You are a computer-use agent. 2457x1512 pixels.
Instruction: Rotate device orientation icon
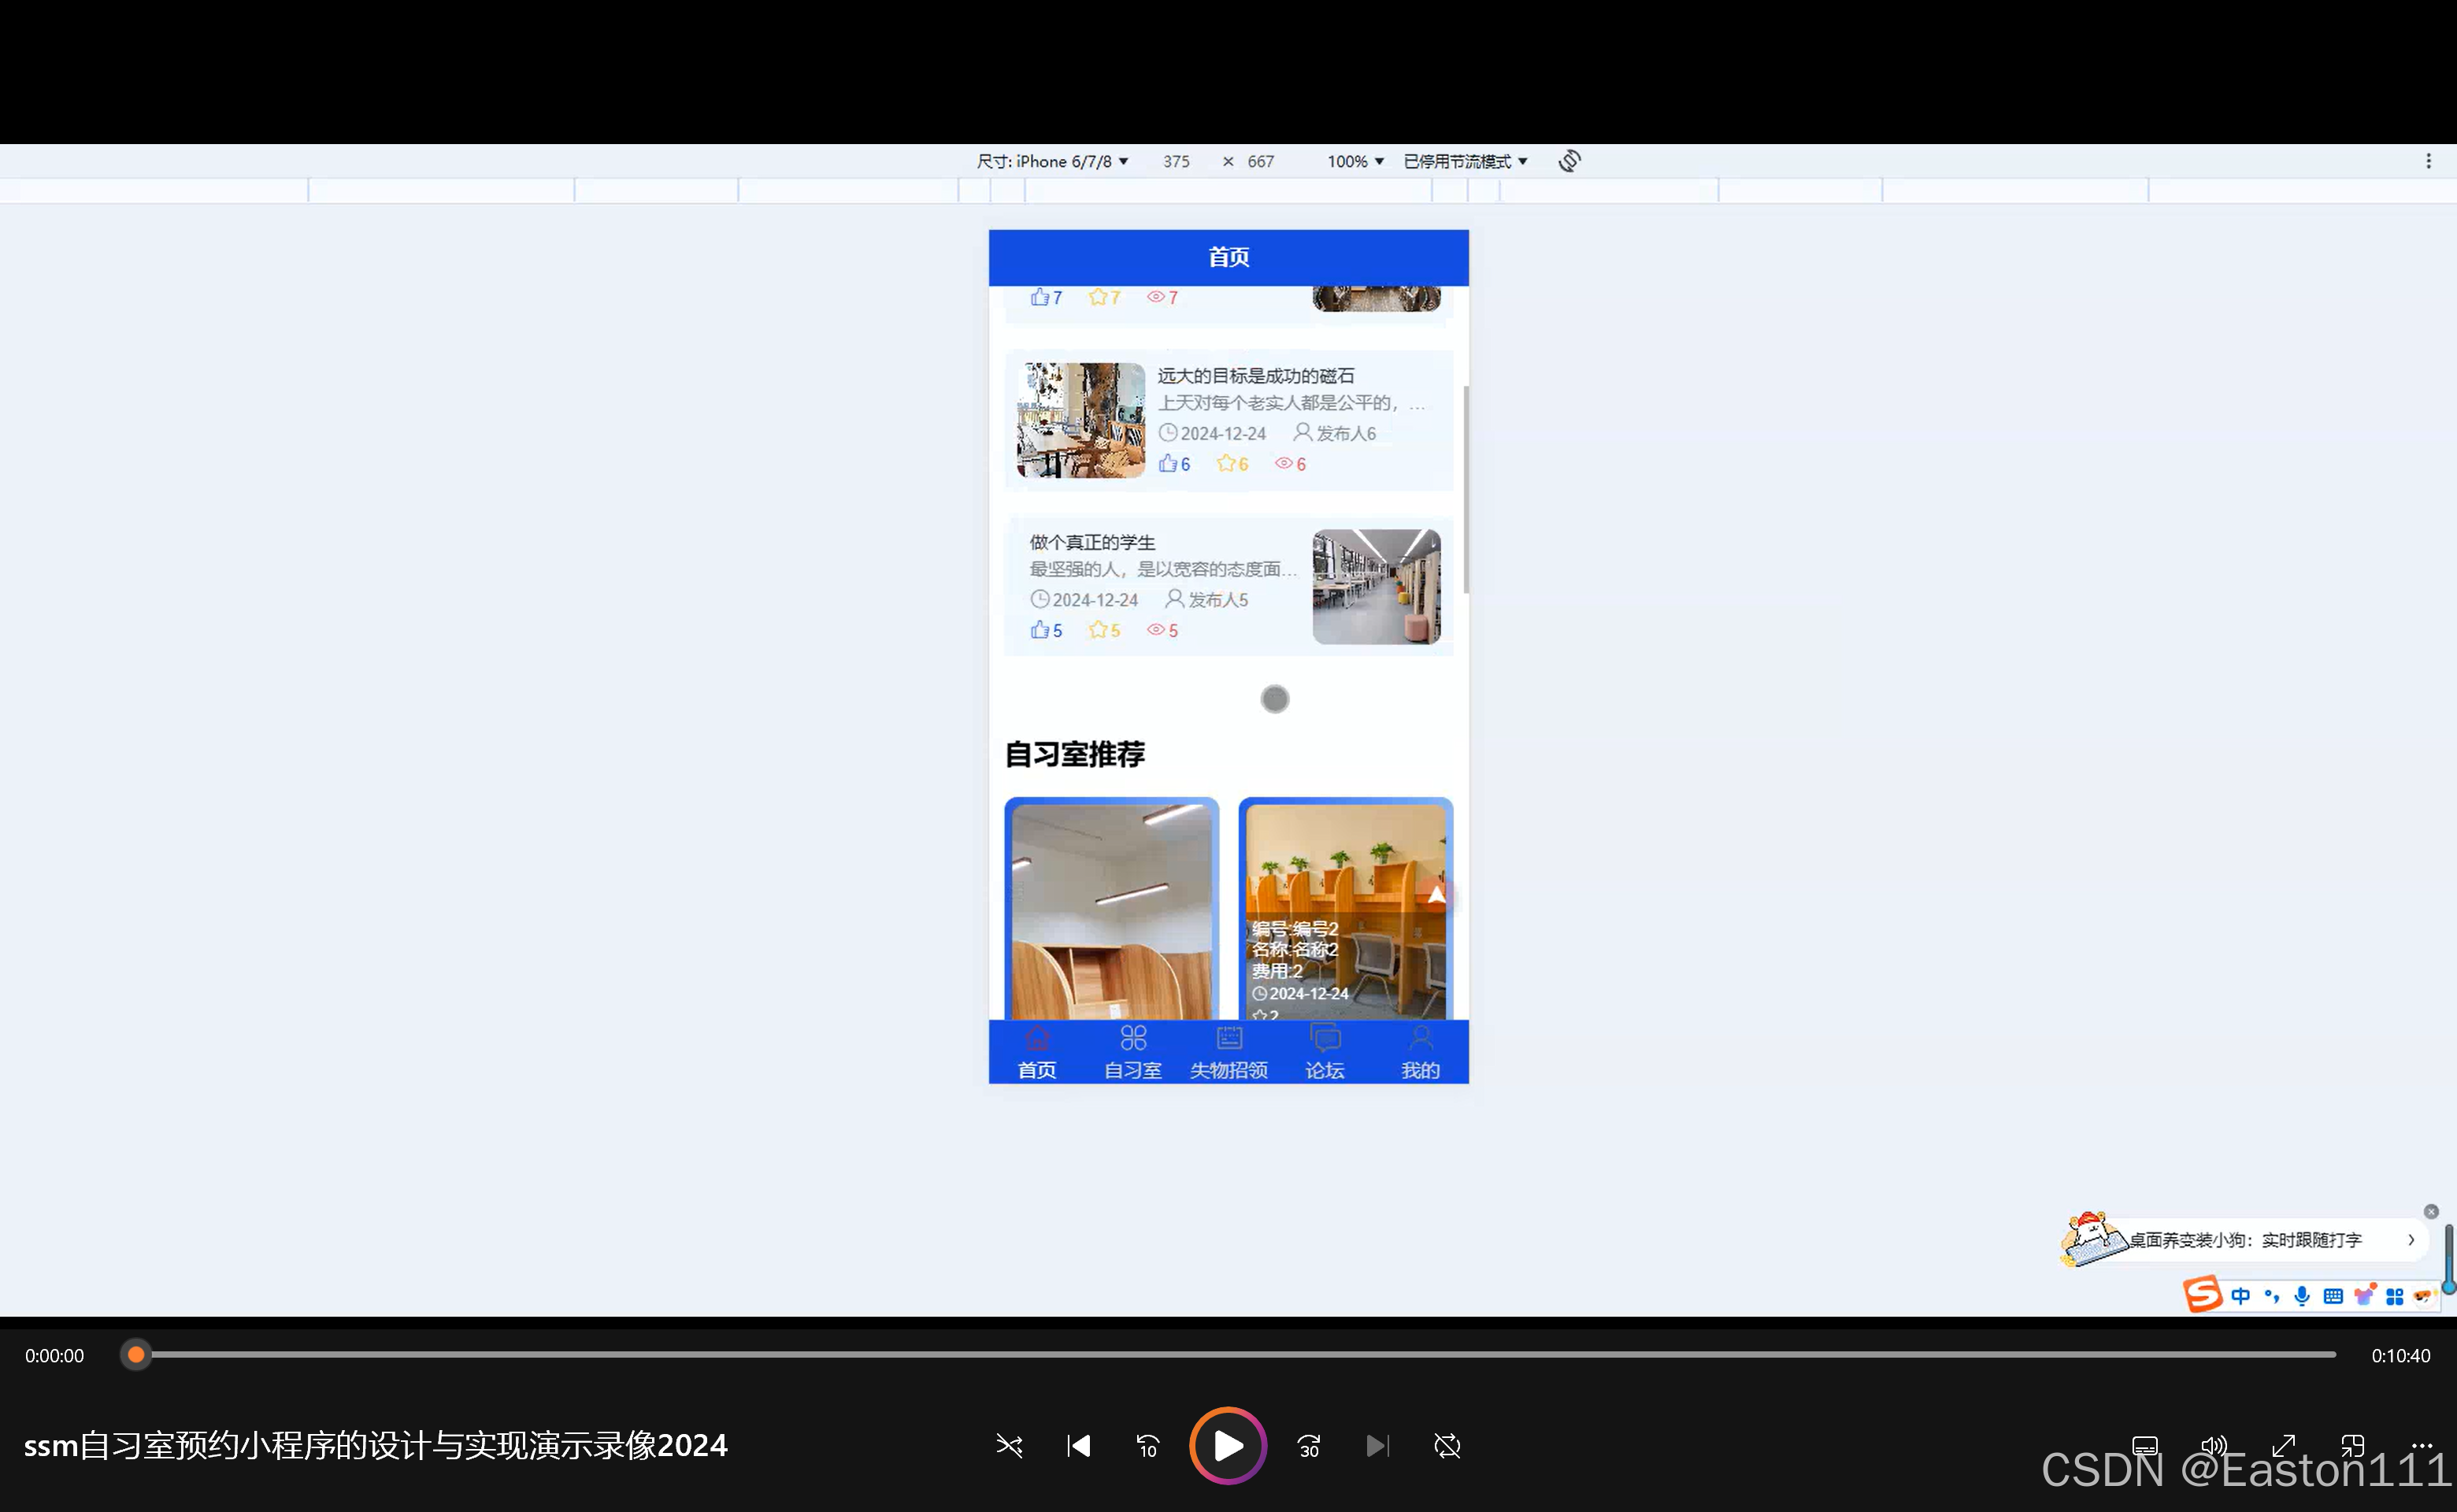point(1569,161)
